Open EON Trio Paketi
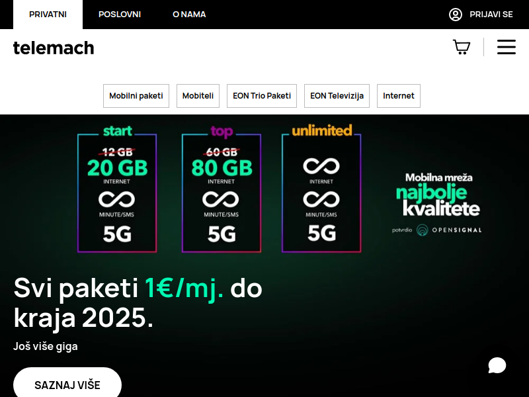This screenshot has height=397, width=529. [x=261, y=96]
